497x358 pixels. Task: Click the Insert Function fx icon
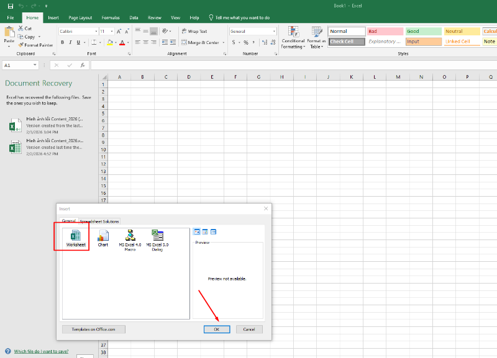83,65
